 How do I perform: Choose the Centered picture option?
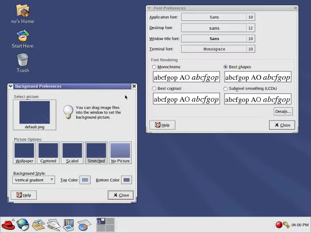coord(48,153)
